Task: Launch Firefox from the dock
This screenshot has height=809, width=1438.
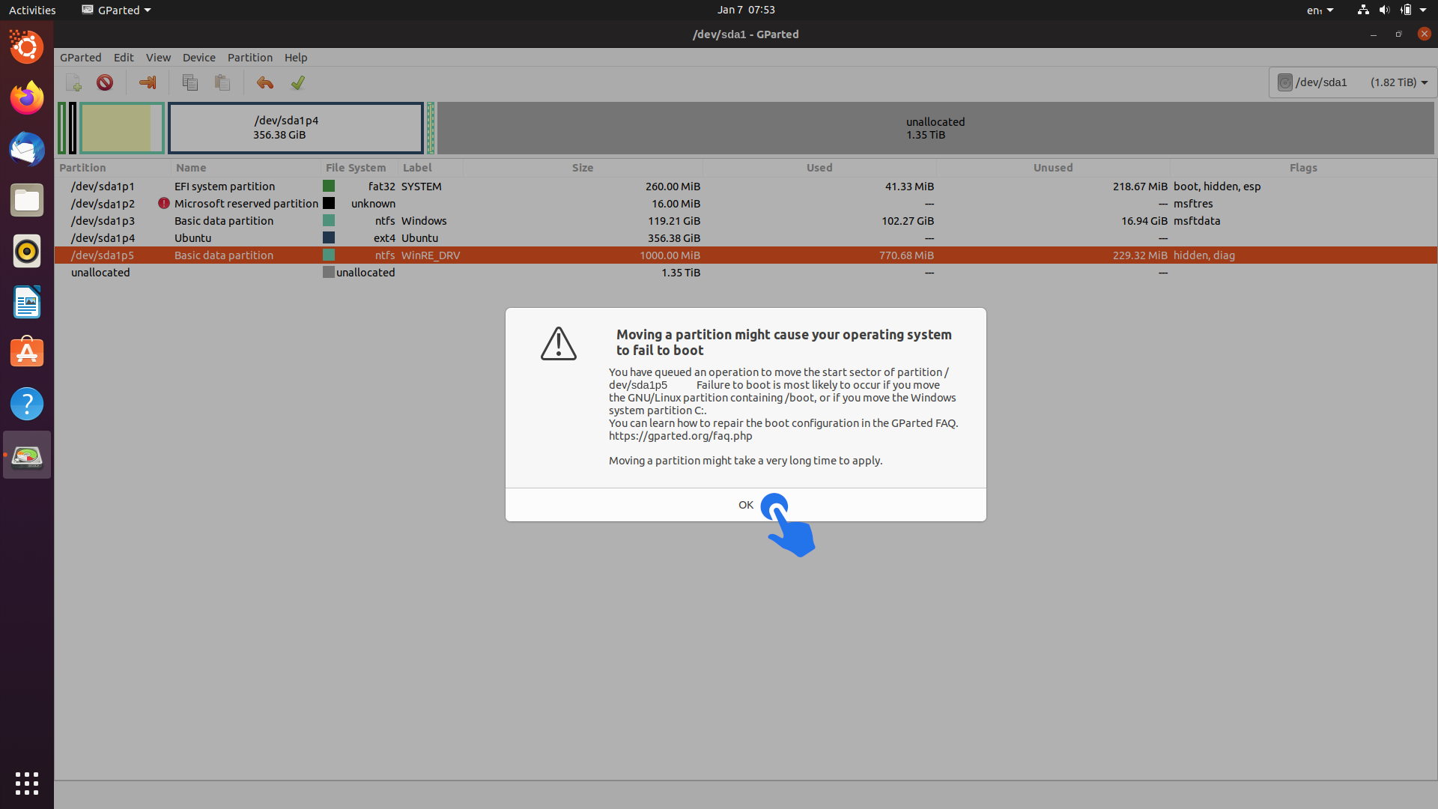Action: point(27,98)
